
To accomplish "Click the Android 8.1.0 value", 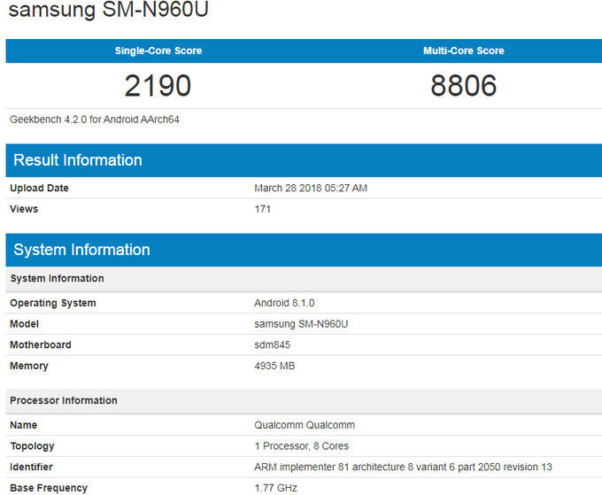I will pos(284,303).
